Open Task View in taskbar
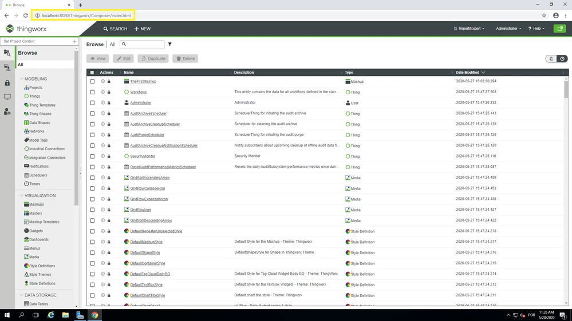This screenshot has width=572, height=321. click(35, 315)
